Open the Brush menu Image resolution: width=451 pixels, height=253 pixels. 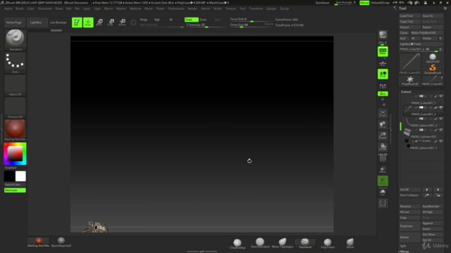coord(20,8)
